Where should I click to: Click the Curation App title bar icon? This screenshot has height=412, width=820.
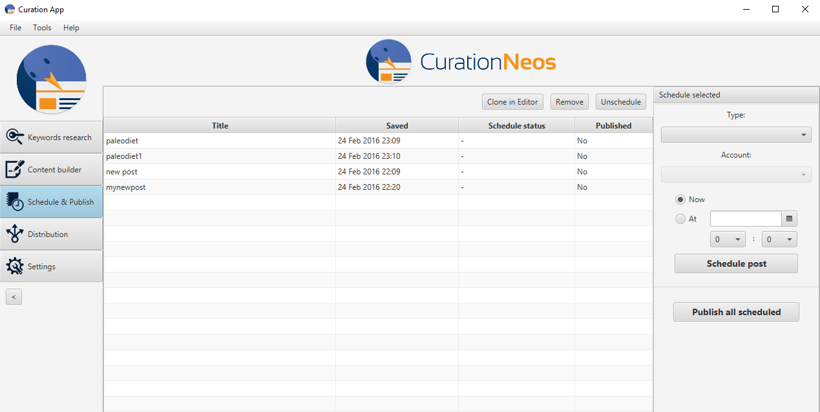point(10,10)
